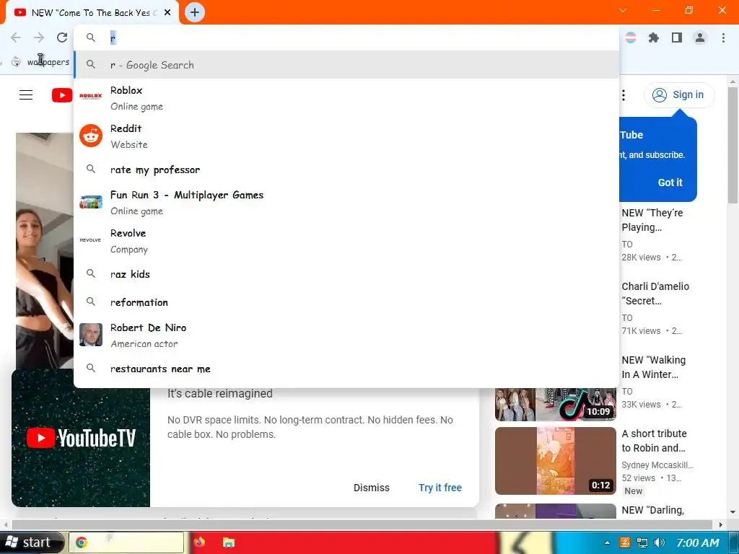The width and height of the screenshot is (739, 554).
Task: Click the browser back arrow
Action: [x=16, y=38]
